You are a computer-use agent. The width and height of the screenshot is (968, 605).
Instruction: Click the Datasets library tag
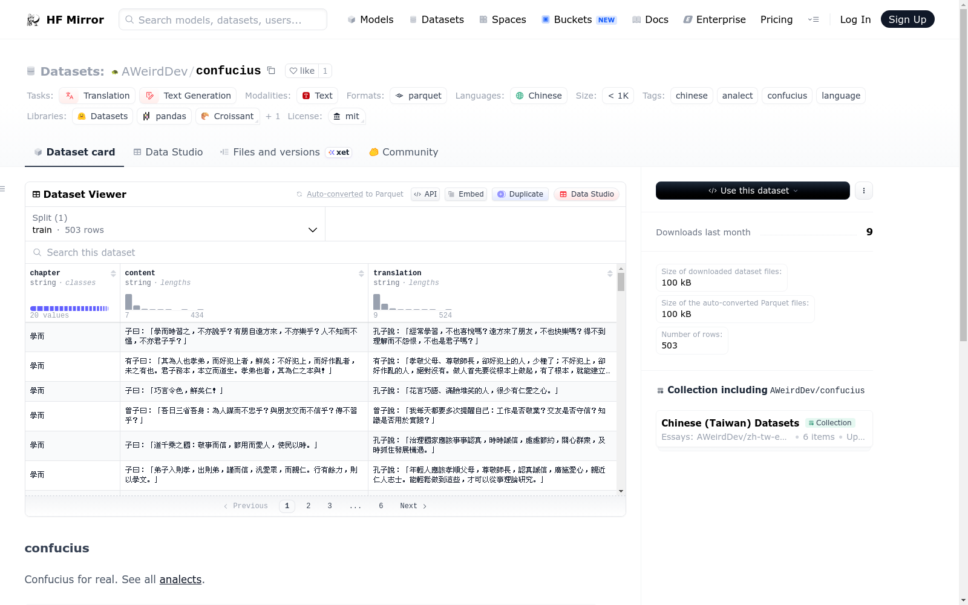coord(102,116)
